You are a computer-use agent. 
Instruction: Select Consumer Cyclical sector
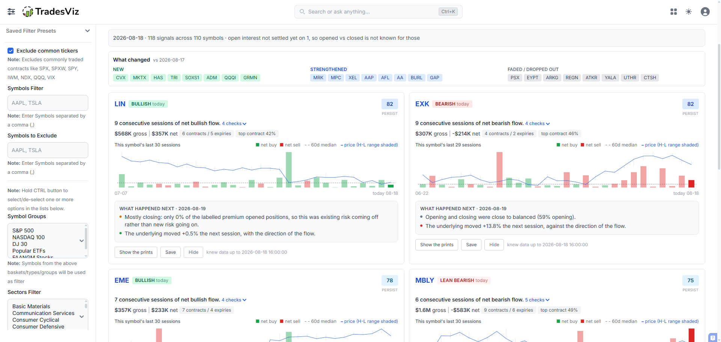(x=36, y=320)
